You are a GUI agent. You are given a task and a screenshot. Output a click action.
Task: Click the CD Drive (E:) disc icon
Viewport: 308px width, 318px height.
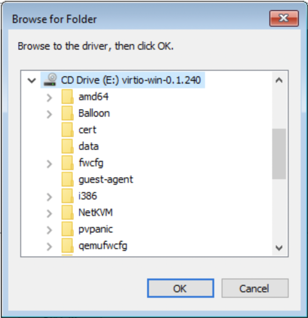(50, 80)
